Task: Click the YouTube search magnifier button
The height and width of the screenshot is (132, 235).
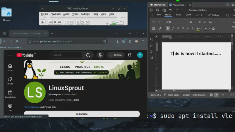Action: (x=88, y=55)
